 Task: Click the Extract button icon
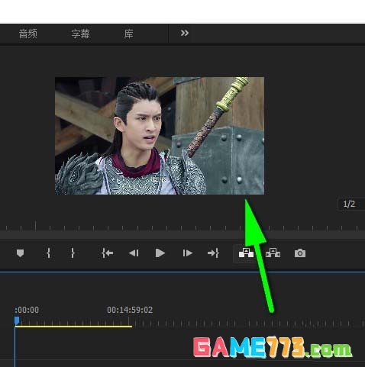point(273,253)
